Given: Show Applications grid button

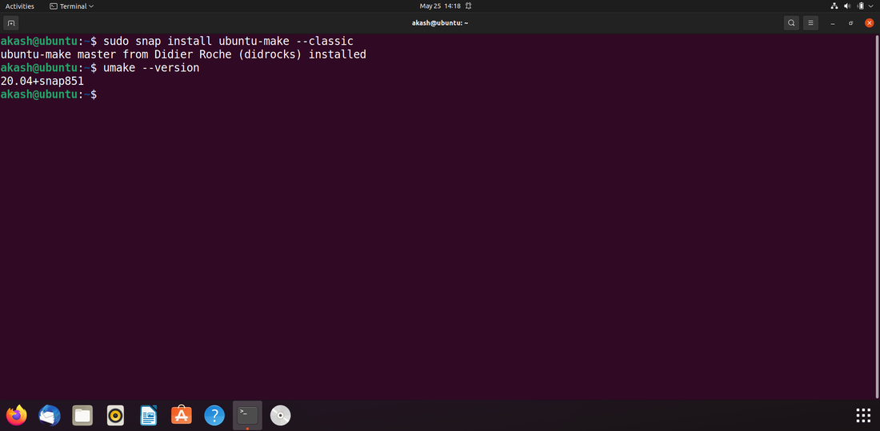Looking at the screenshot, I should click(x=863, y=415).
